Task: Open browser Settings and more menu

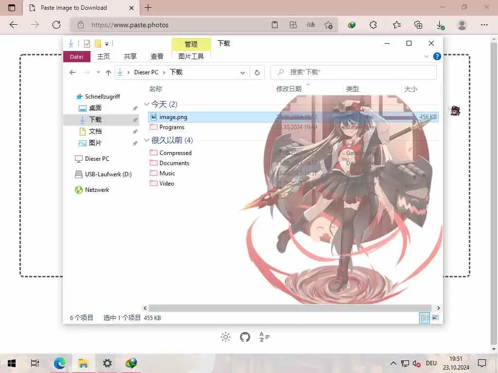Action: tap(484, 25)
